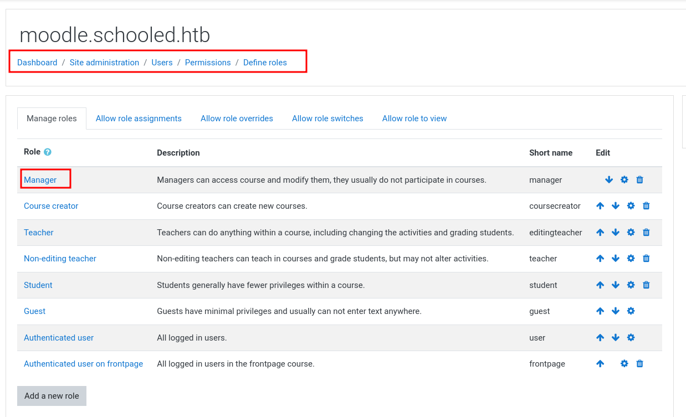
Task: Move editingteacher role down
Action: pos(616,232)
